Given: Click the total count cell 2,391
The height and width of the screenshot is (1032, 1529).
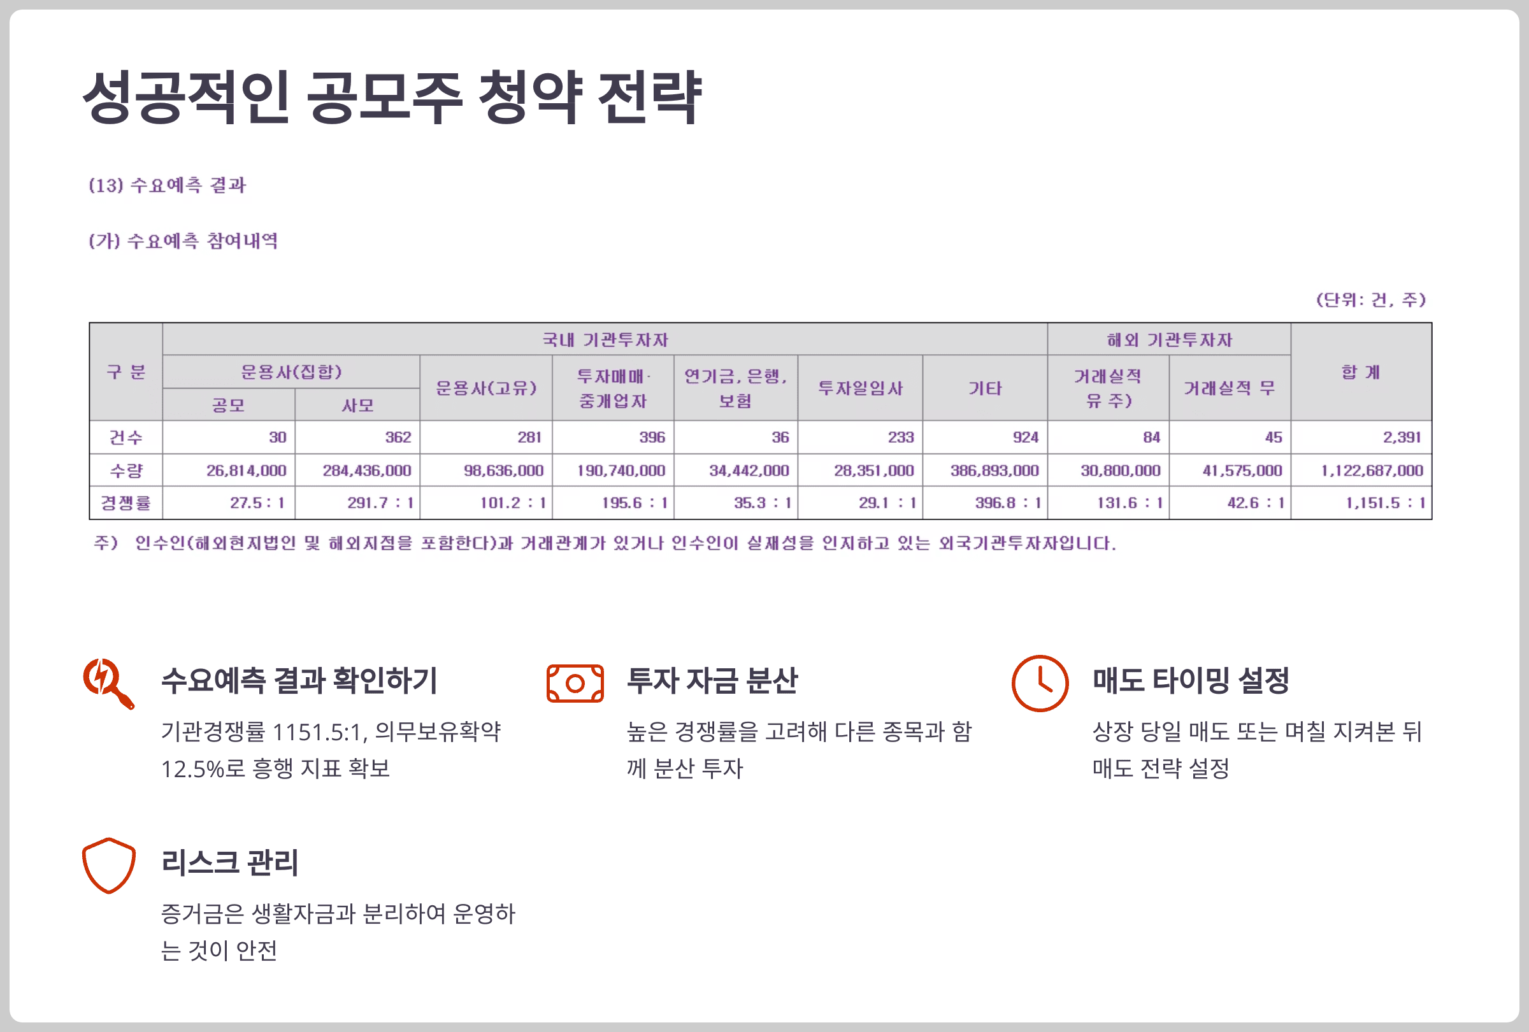Looking at the screenshot, I should coord(1402,438).
